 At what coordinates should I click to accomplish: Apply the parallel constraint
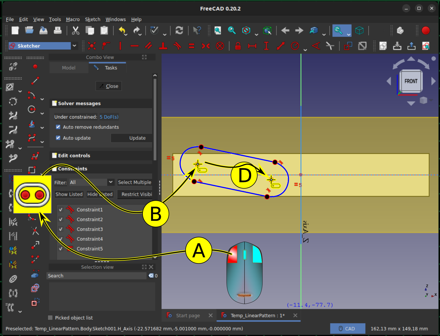[x=149, y=46]
